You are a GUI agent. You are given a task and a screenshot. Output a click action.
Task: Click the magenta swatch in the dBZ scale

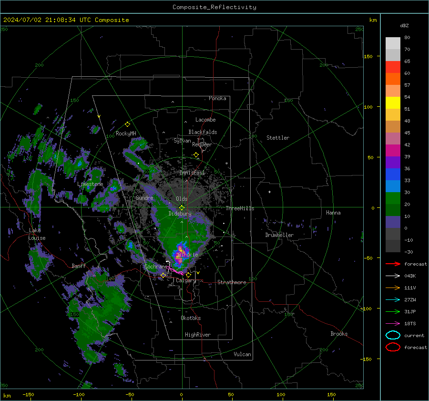tap(393, 151)
